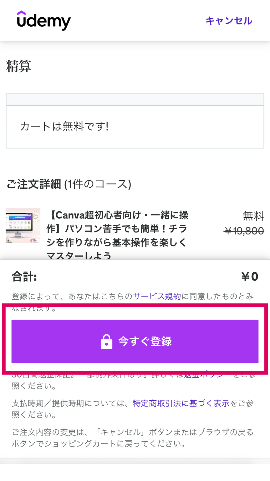Click the 登録によって agreement sentence
Screen dimensions: 270x481
pos(72,296)
